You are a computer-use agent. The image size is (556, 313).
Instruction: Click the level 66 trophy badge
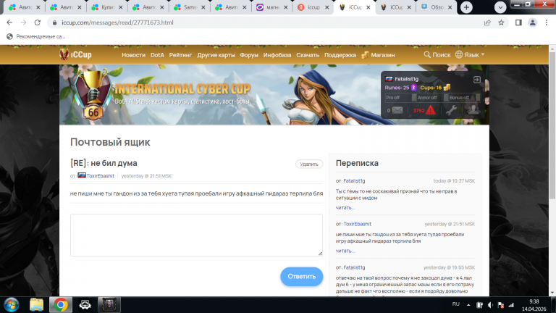[x=93, y=94]
